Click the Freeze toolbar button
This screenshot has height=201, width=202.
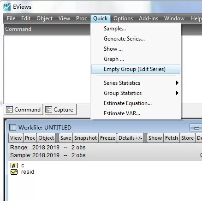pyautogui.click(x=107, y=138)
